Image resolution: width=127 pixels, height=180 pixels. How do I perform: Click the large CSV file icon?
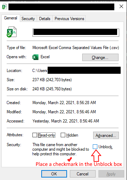click(x=12, y=32)
